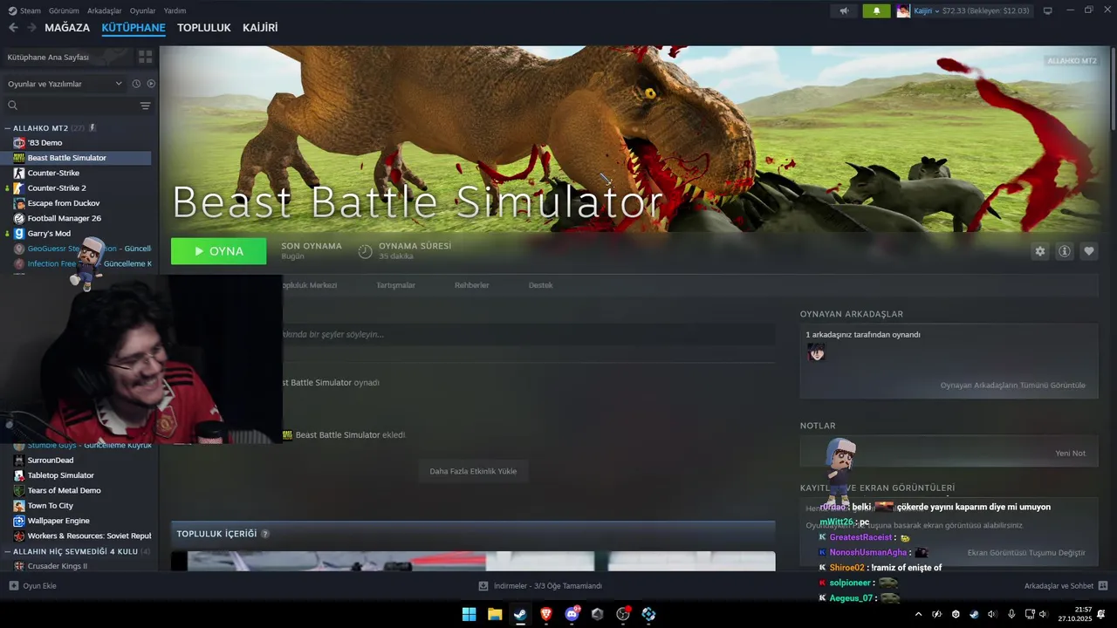Image resolution: width=1117 pixels, height=628 pixels.
Task: Go forward with the right arrow
Action: point(31,28)
